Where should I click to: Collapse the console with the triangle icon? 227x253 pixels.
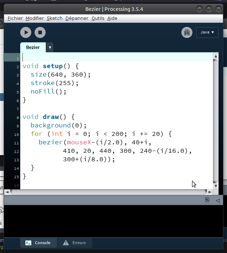(x=217, y=200)
